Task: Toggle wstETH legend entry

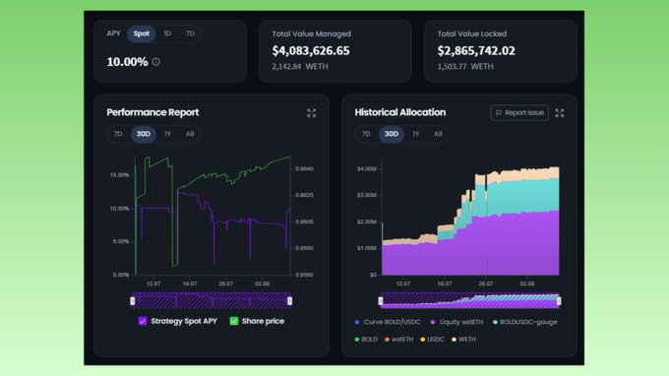Action: coord(398,340)
